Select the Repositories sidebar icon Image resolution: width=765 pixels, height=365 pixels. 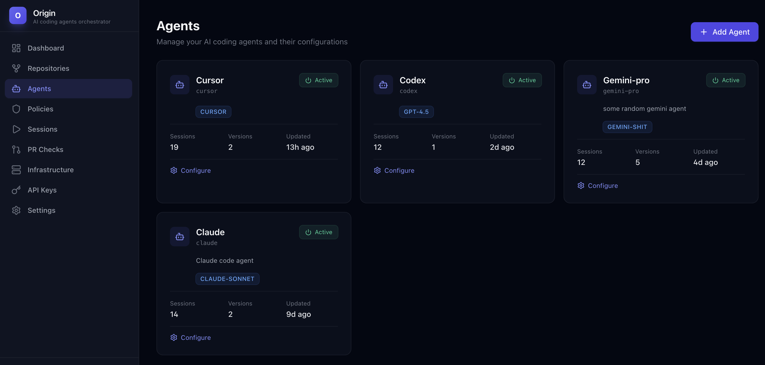(16, 68)
